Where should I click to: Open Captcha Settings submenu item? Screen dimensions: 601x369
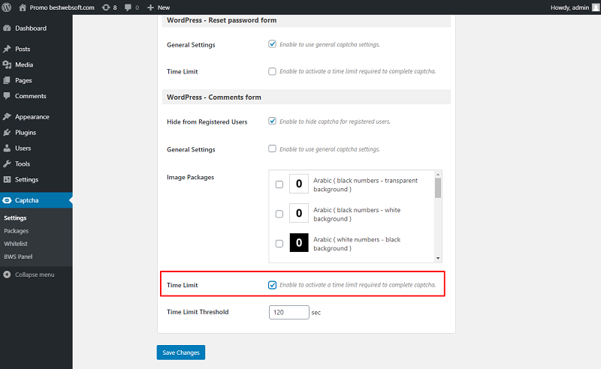click(15, 217)
